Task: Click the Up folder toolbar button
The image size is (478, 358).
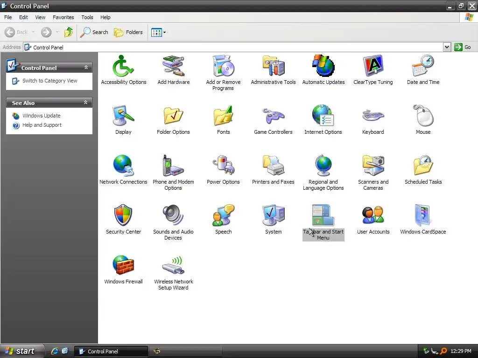Action: (x=69, y=32)
